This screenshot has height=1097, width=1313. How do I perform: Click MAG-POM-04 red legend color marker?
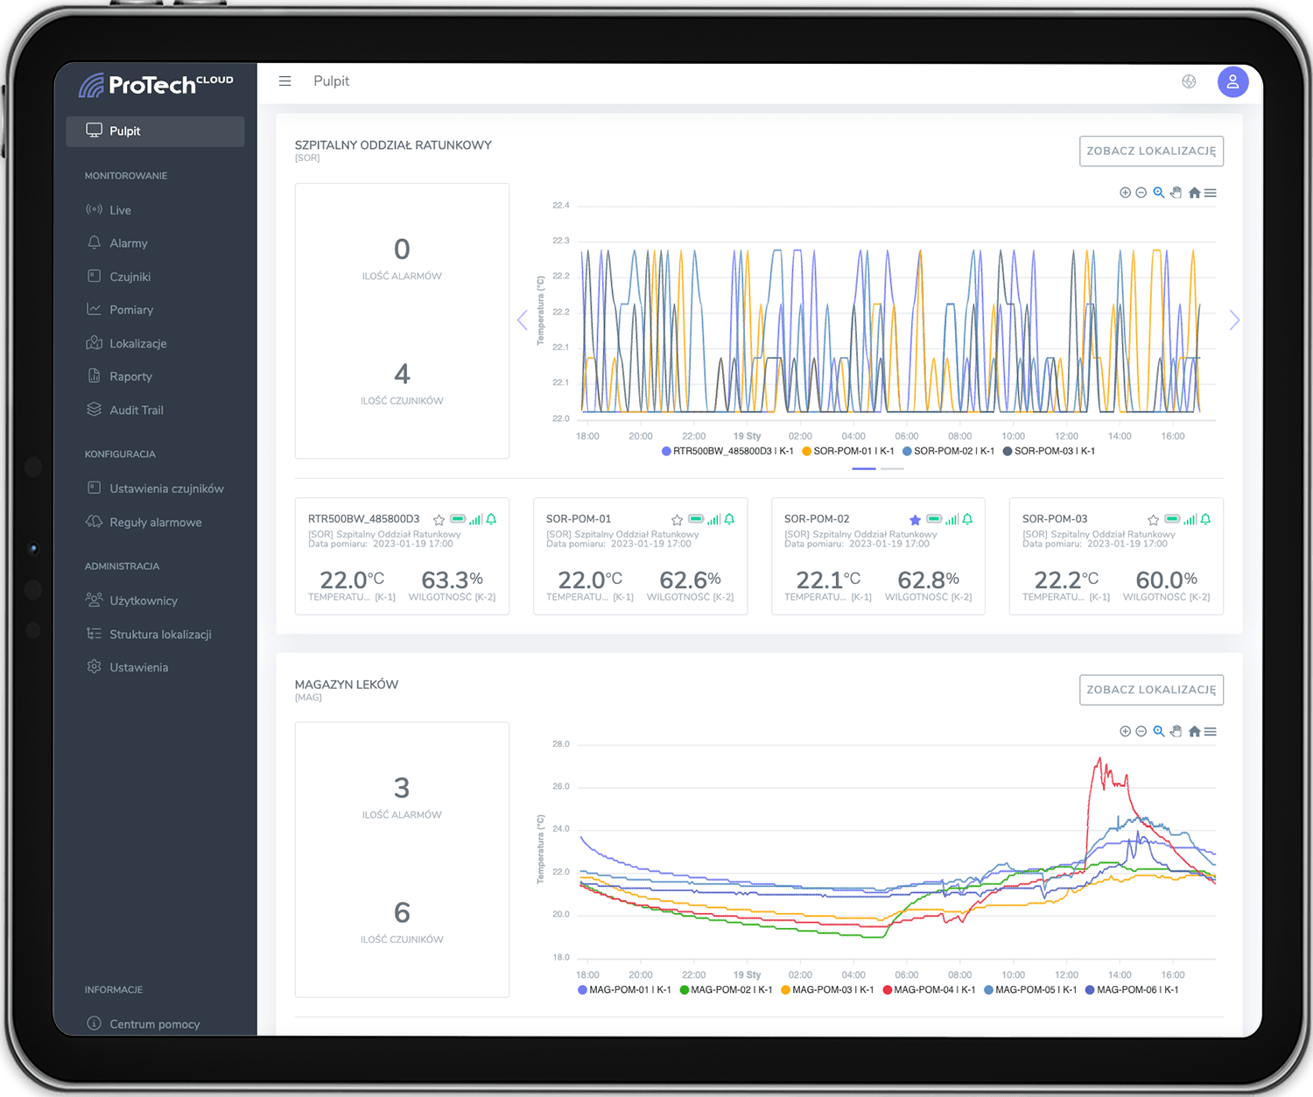click(x=888, y=990)
